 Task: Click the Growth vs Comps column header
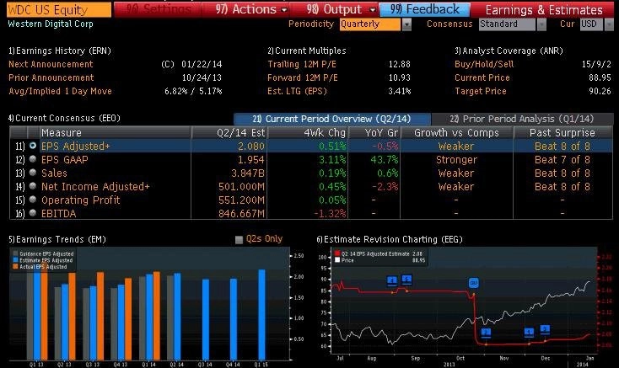pyautogui.click(x=456, y=133)
